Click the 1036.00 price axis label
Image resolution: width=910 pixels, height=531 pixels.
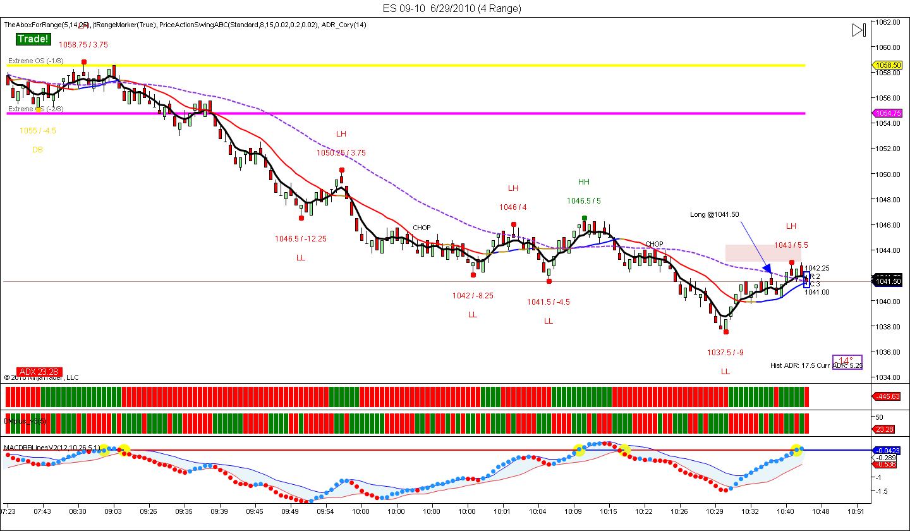[887, 351]
